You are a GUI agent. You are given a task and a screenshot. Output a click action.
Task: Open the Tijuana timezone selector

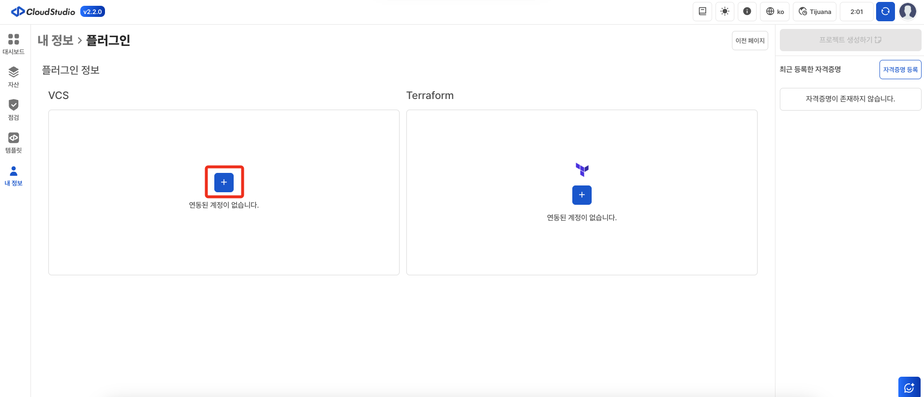pos(815,12)
